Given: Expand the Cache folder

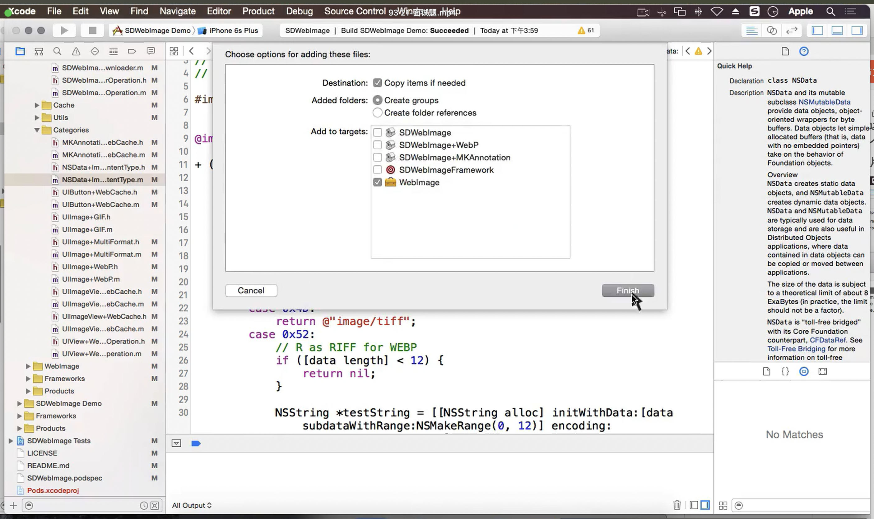Looking at the screenshot, I should 37,105.
